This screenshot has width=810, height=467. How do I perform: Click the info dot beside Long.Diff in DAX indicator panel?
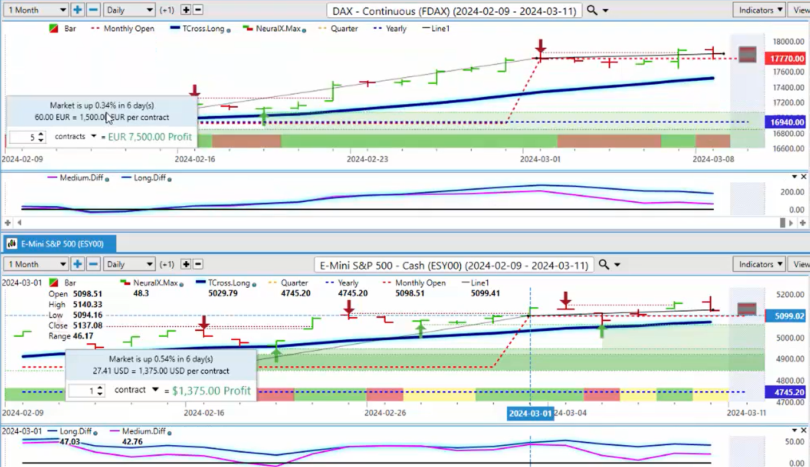coord(169,179)
